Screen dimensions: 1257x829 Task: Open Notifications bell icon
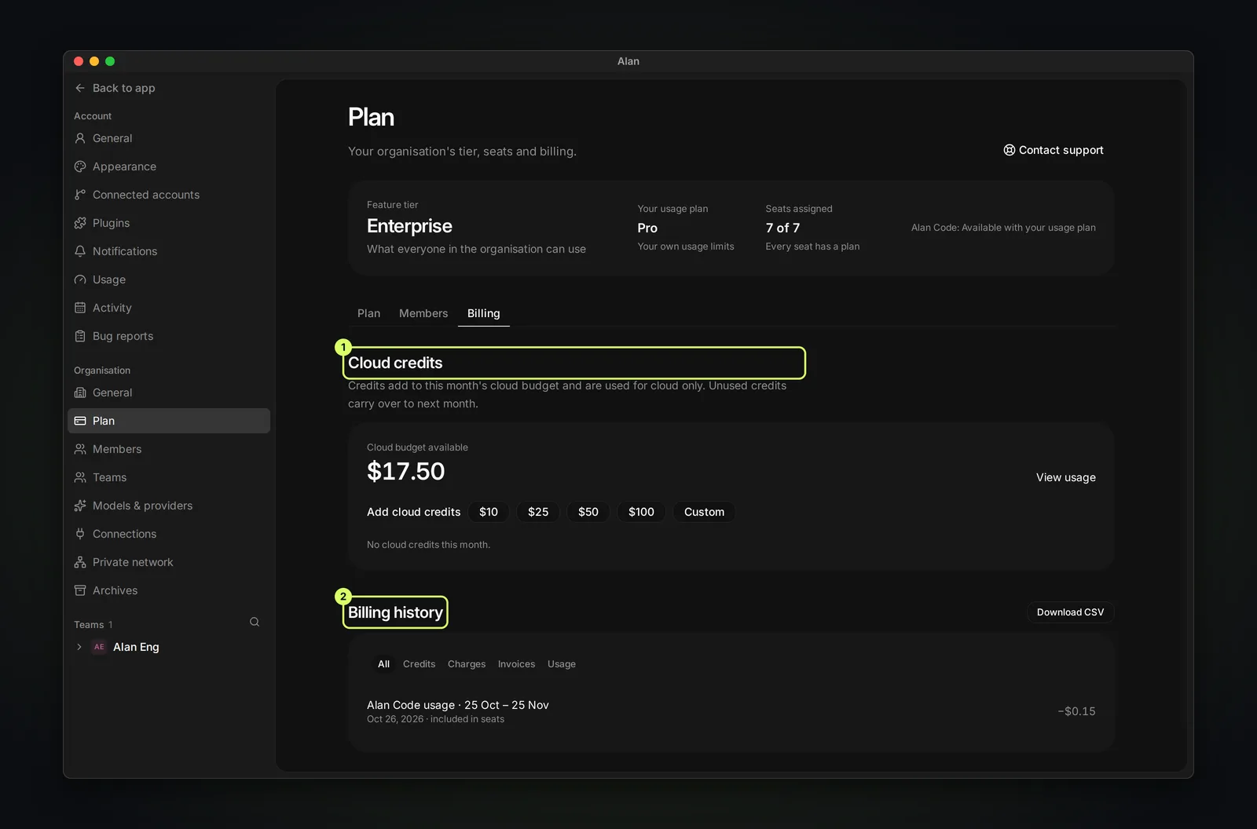80,251
